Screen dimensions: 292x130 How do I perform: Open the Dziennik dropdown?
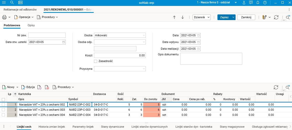[201, 17]
